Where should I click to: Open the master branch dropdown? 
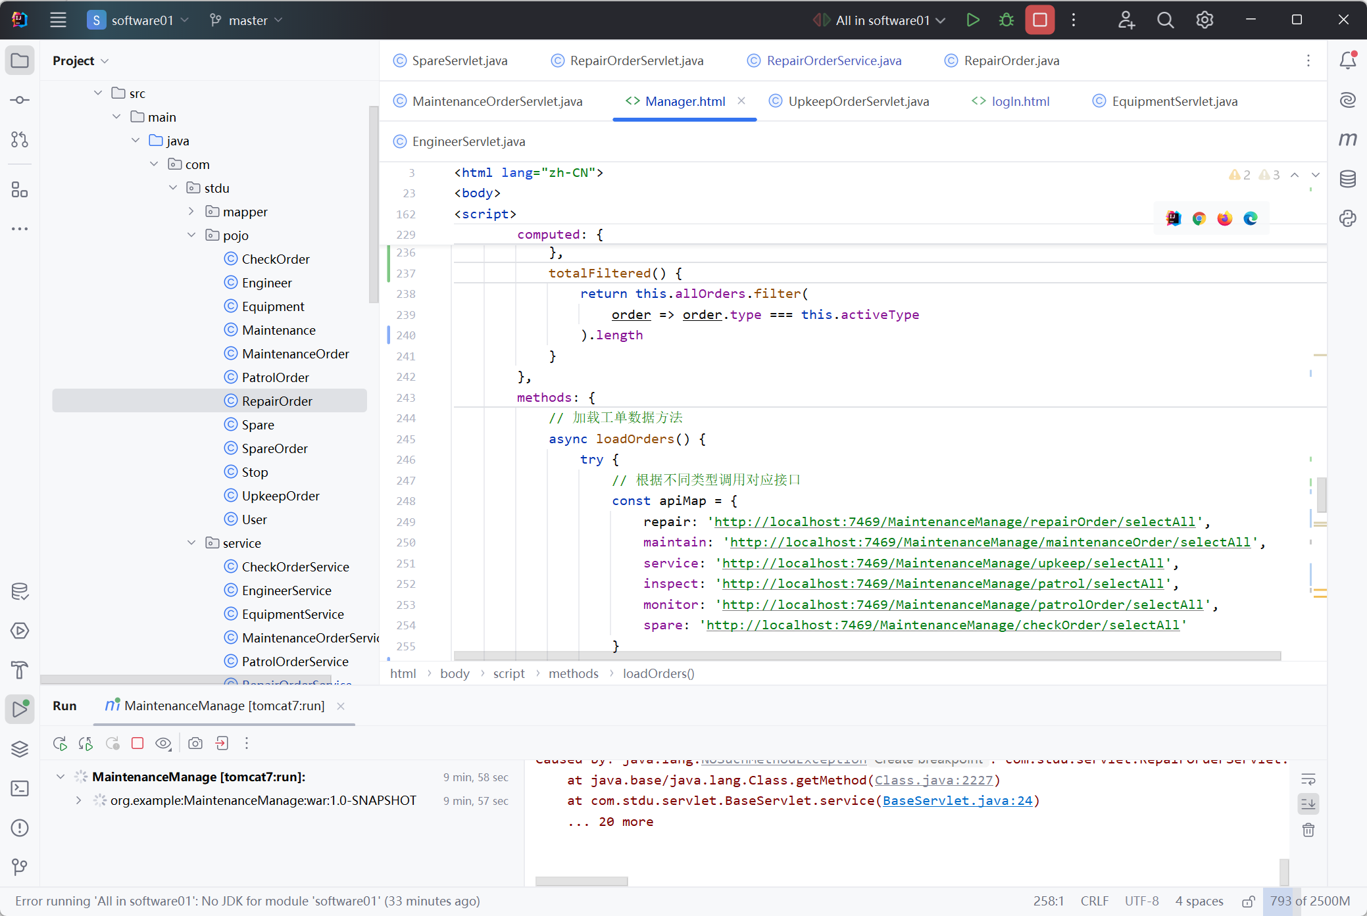click(x=247, y=20)
